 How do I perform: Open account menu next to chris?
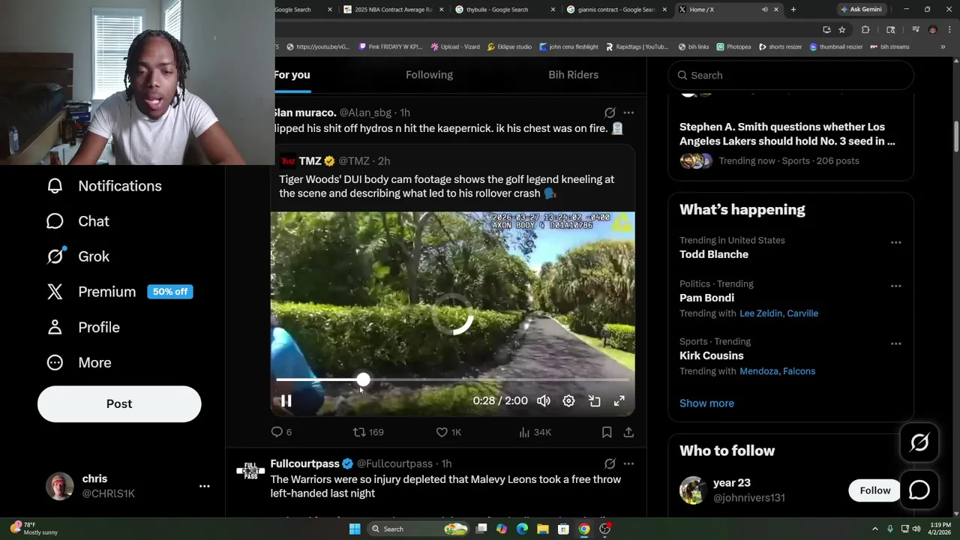click(204, 486)
